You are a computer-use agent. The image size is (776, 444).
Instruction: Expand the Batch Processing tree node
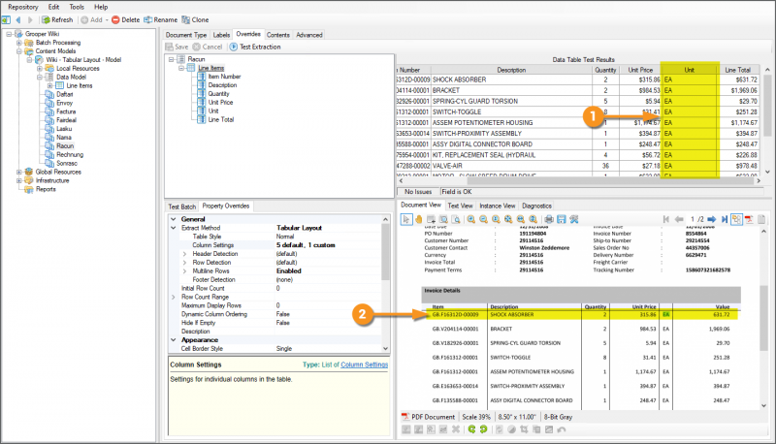[19, 44]
